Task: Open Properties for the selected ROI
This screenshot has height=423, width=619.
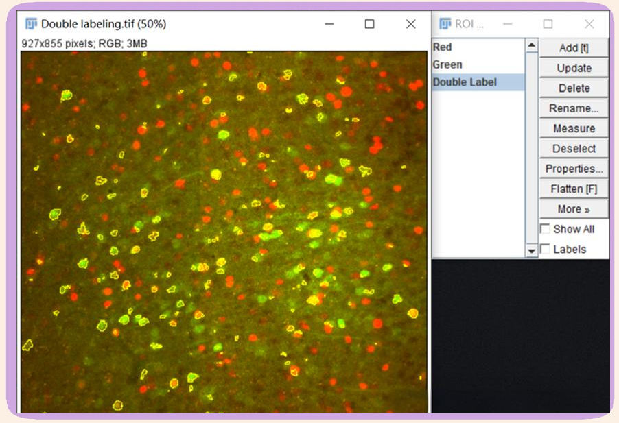Action: click(x=573, y=169)
